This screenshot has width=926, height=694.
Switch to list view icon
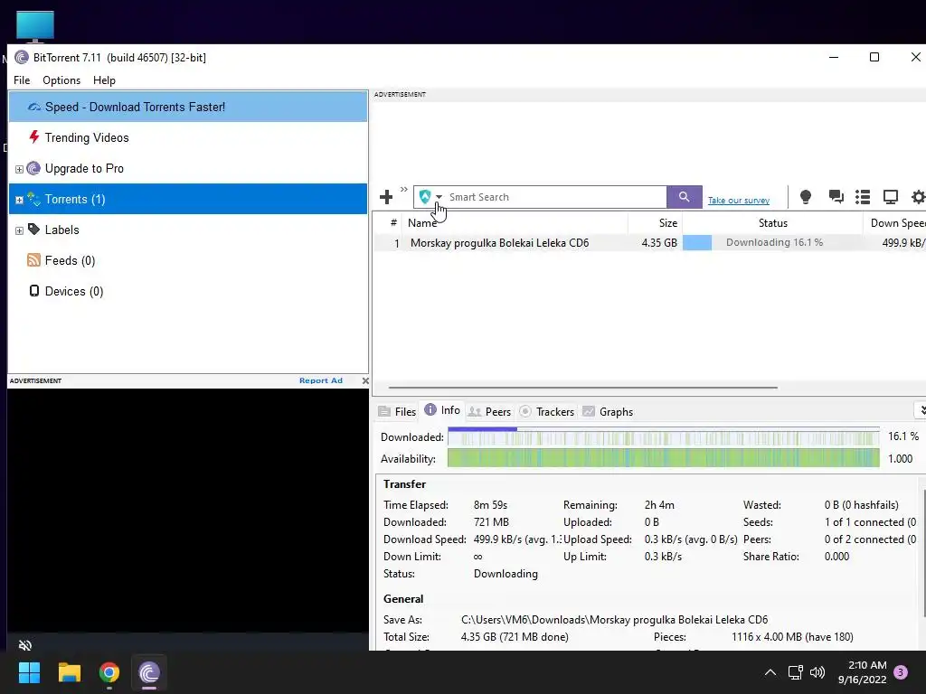coord(863,196)
